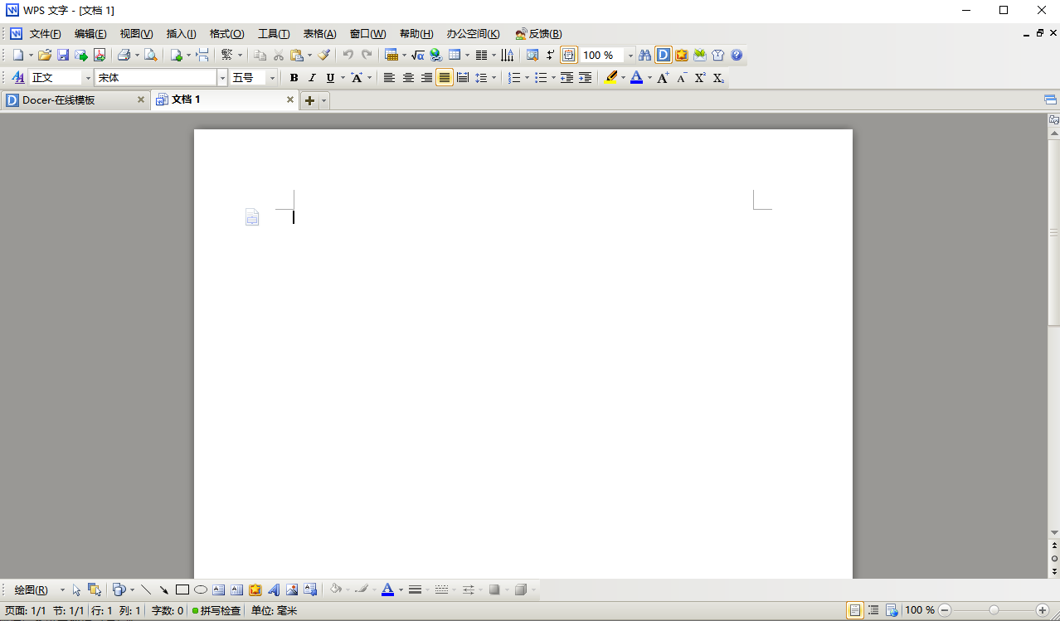This screenshot has height=621, width=1060.
Task: Open the 插入(I) menu
Action: (x=182, y=34)
